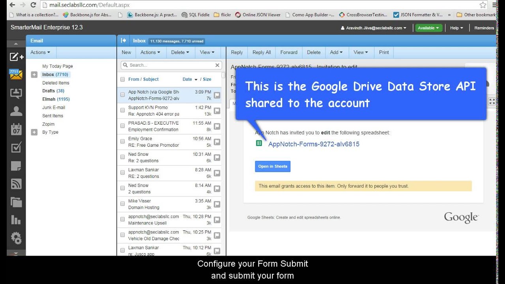Expand preview with the fullscreen arrows icon
The width and height of the screenshot is (505, 284).
pyautogui.click(x=492, y=101)
